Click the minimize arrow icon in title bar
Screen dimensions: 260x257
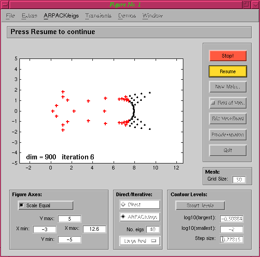point(255,5)
